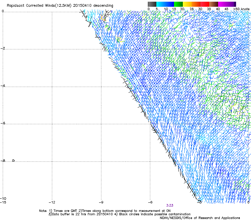Click the brown 35-40 knots legend swatch
251x220 pixels.
pyautogui.click(x=214, y=4)
